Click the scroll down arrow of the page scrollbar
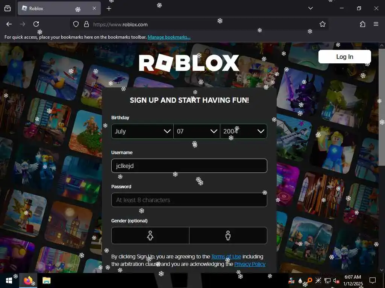The width and height of the screenshot is (385, 288). tap(382, 270)
